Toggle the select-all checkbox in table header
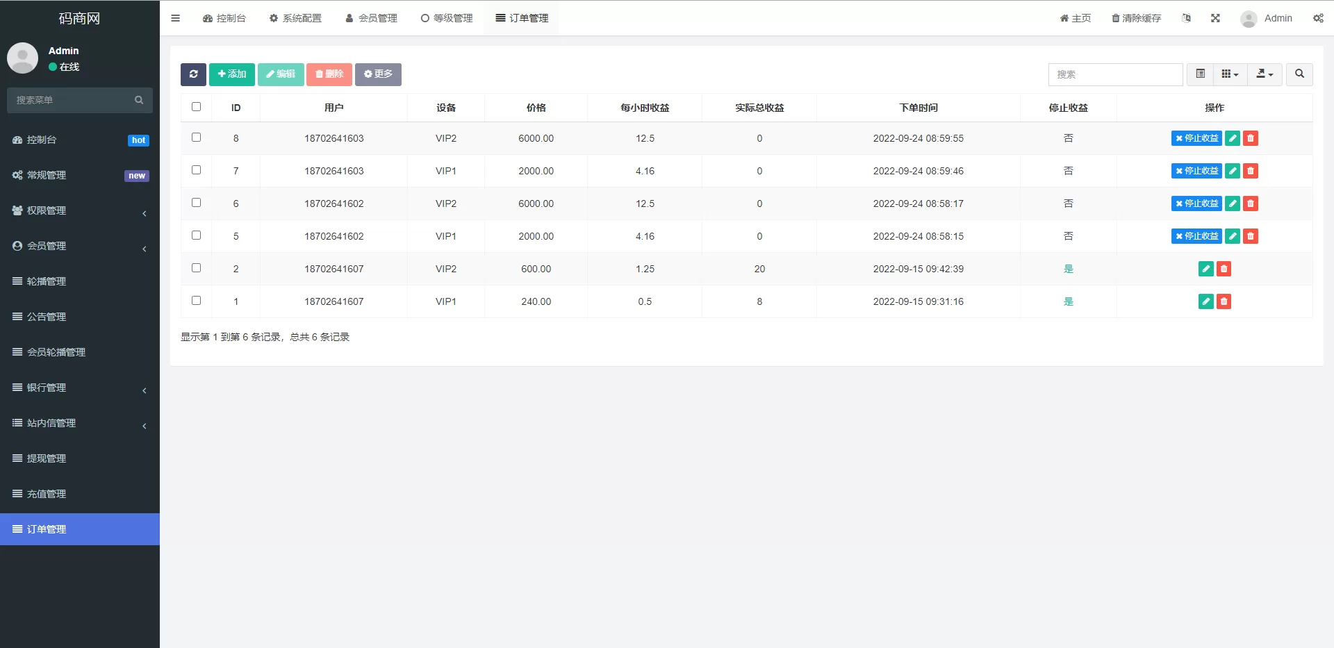1334x648 pixels. pos(196,107)
